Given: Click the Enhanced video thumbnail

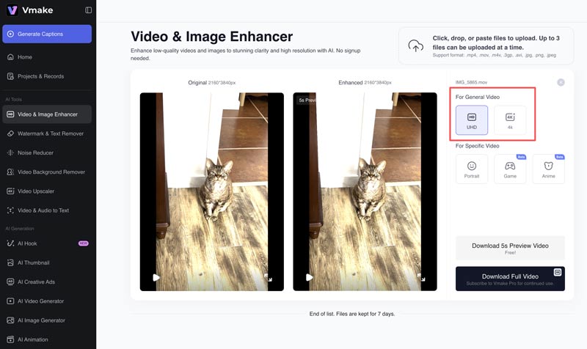Looking at the screenshot, I should [x=365, y=191].
